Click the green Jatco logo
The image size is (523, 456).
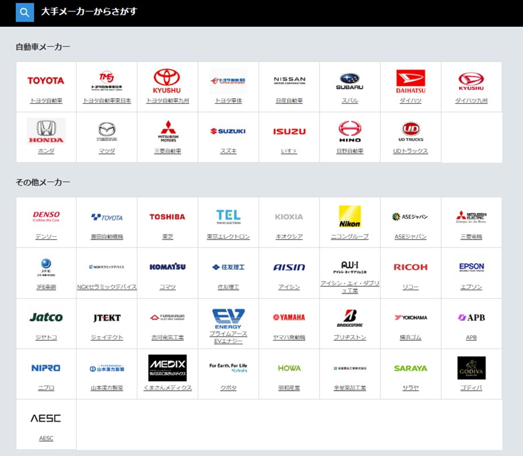[46, 317]
